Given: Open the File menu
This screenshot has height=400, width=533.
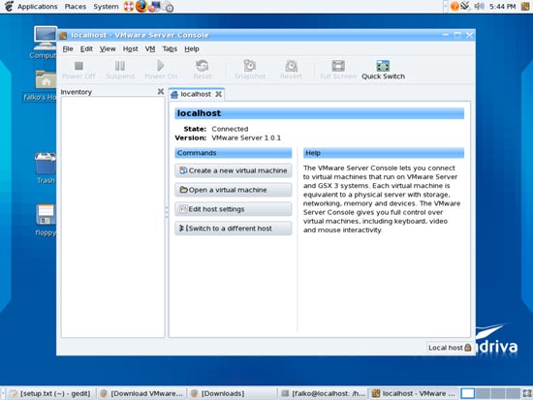Looking at the screenshot, I should [68, 49].
